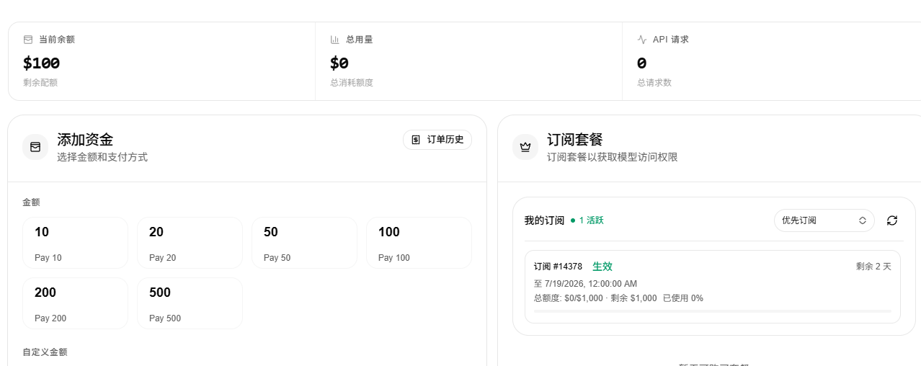This screenshot has height=366, width=921.
Task: Select the 10 amount card
Action: (x=75, y=243)
